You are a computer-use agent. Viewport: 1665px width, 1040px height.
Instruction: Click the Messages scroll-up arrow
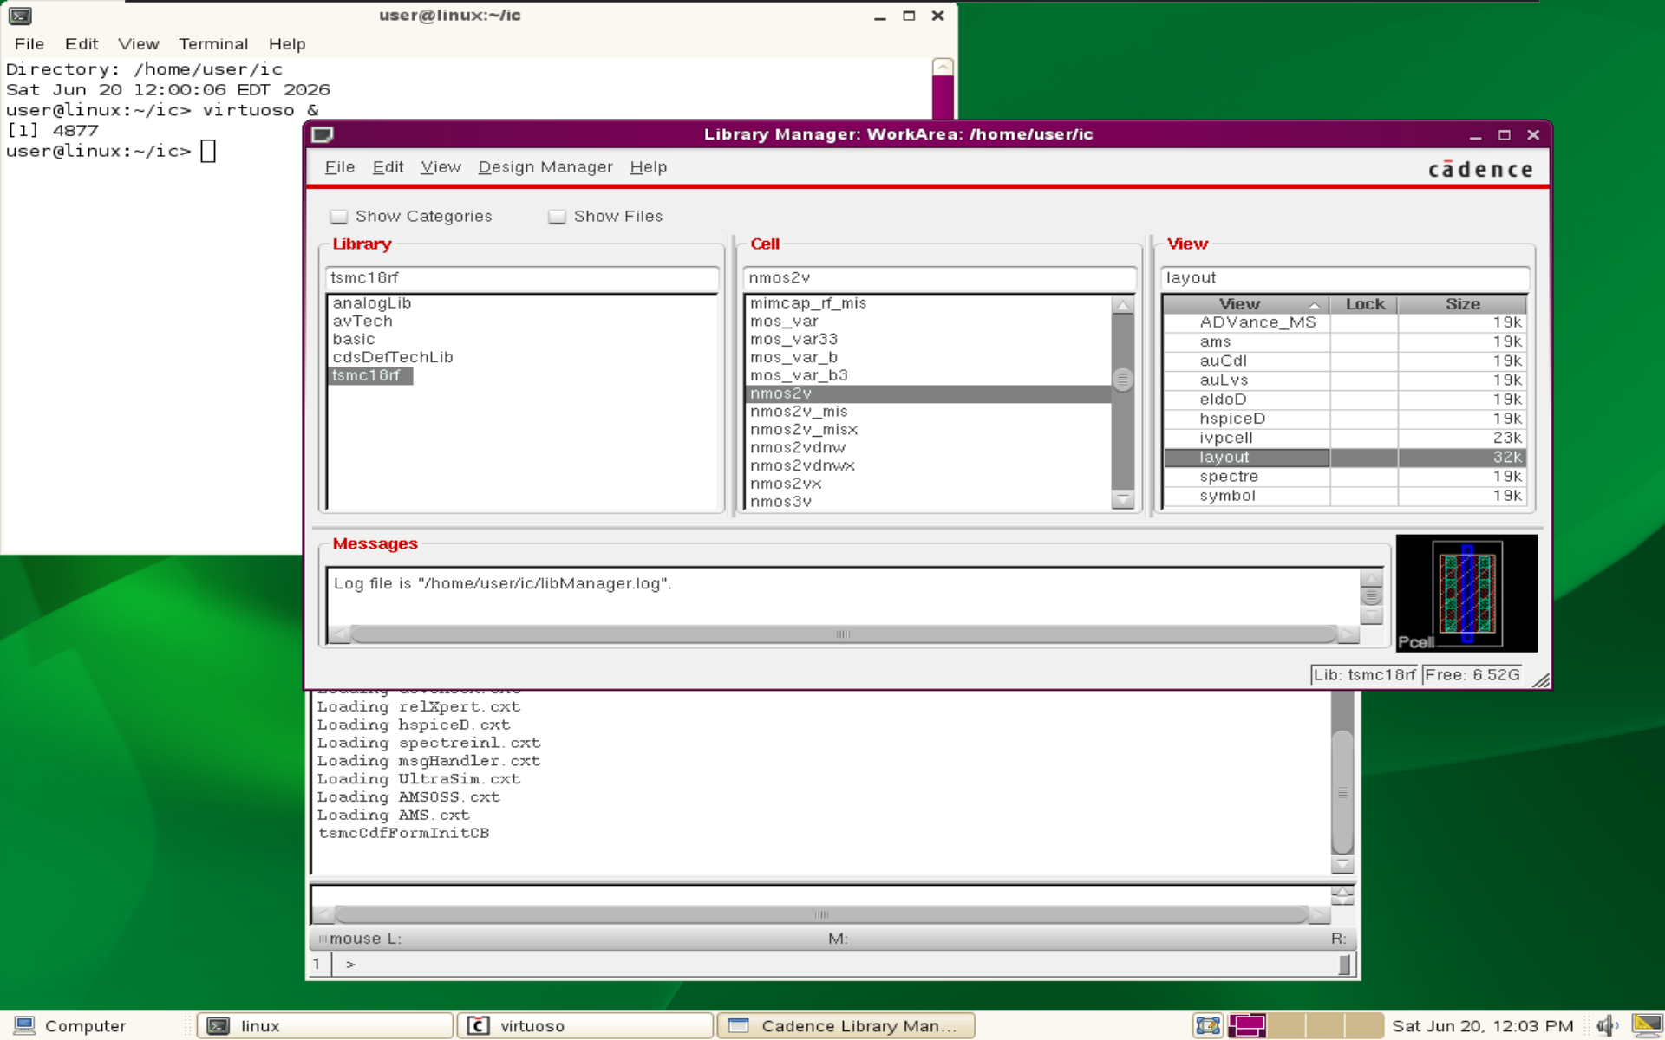click(x=1371, y=579)
